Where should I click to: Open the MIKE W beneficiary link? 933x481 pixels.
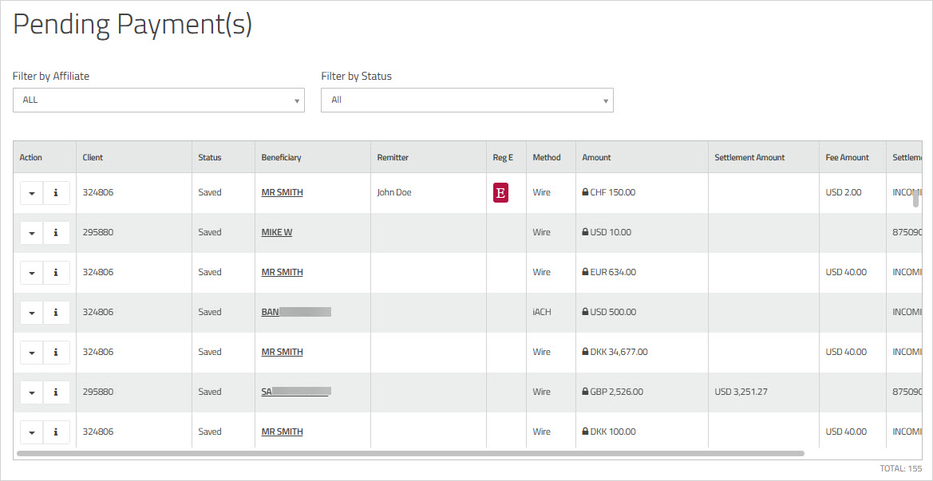coord(277,232)
